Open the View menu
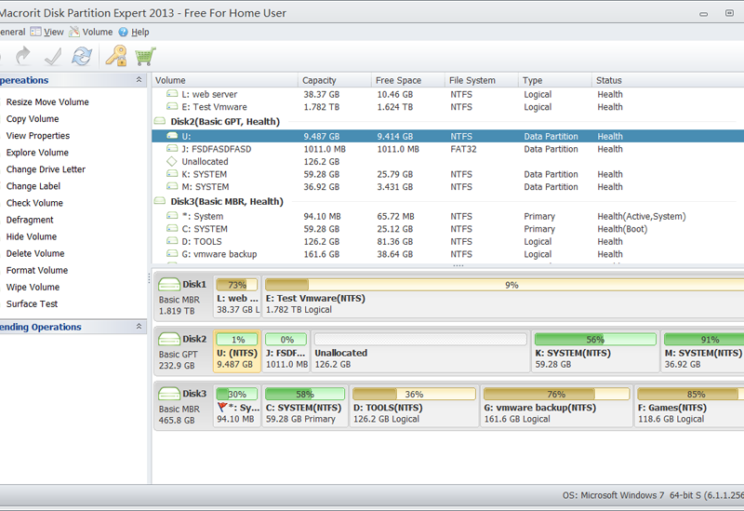The width and height of the screenshot is (744, 511). (54, 32)
